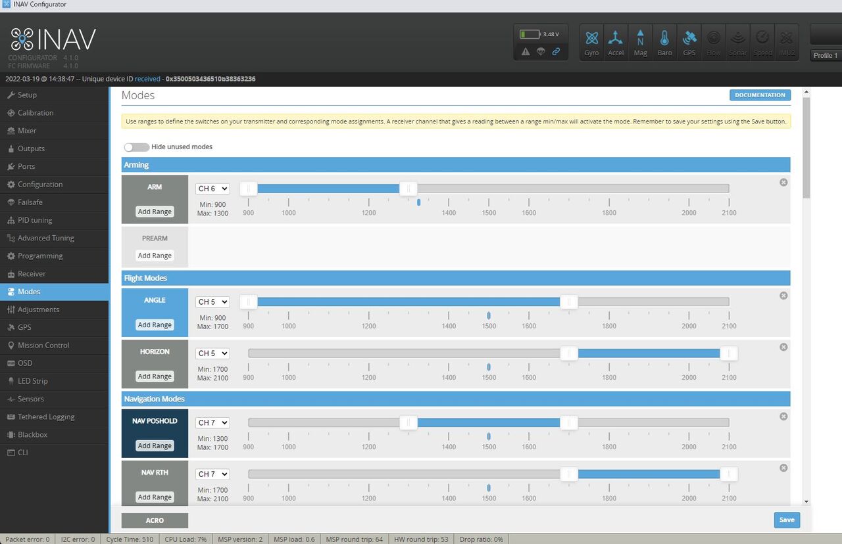Click Add Range for the ANGLE mode
The image size is (842, 544).
155,325
